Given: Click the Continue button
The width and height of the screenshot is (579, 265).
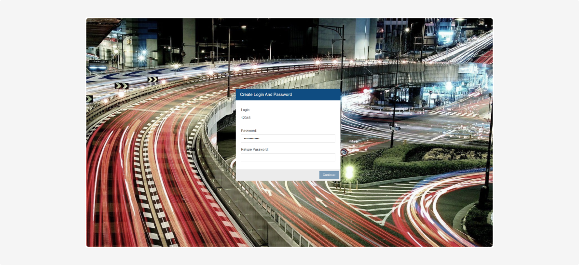Looking at the screenshot, I should 329,175.
